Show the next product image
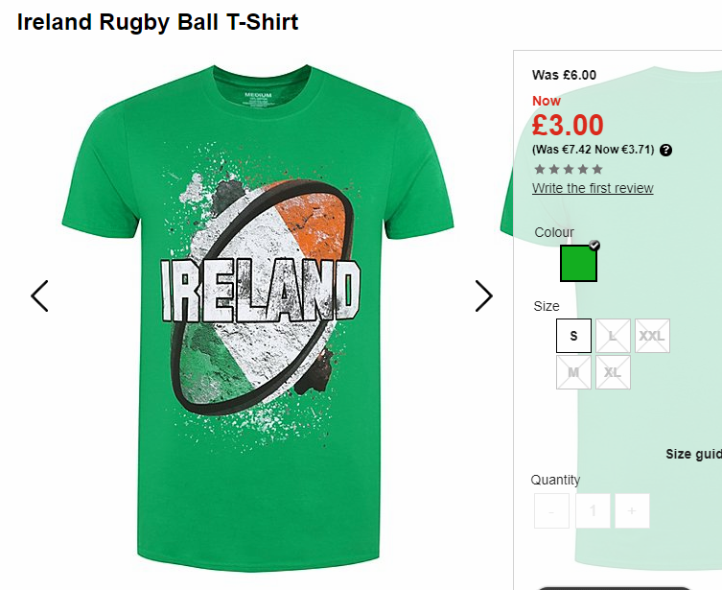This screenshot has width=722, height=590. [x=484, y=295]
